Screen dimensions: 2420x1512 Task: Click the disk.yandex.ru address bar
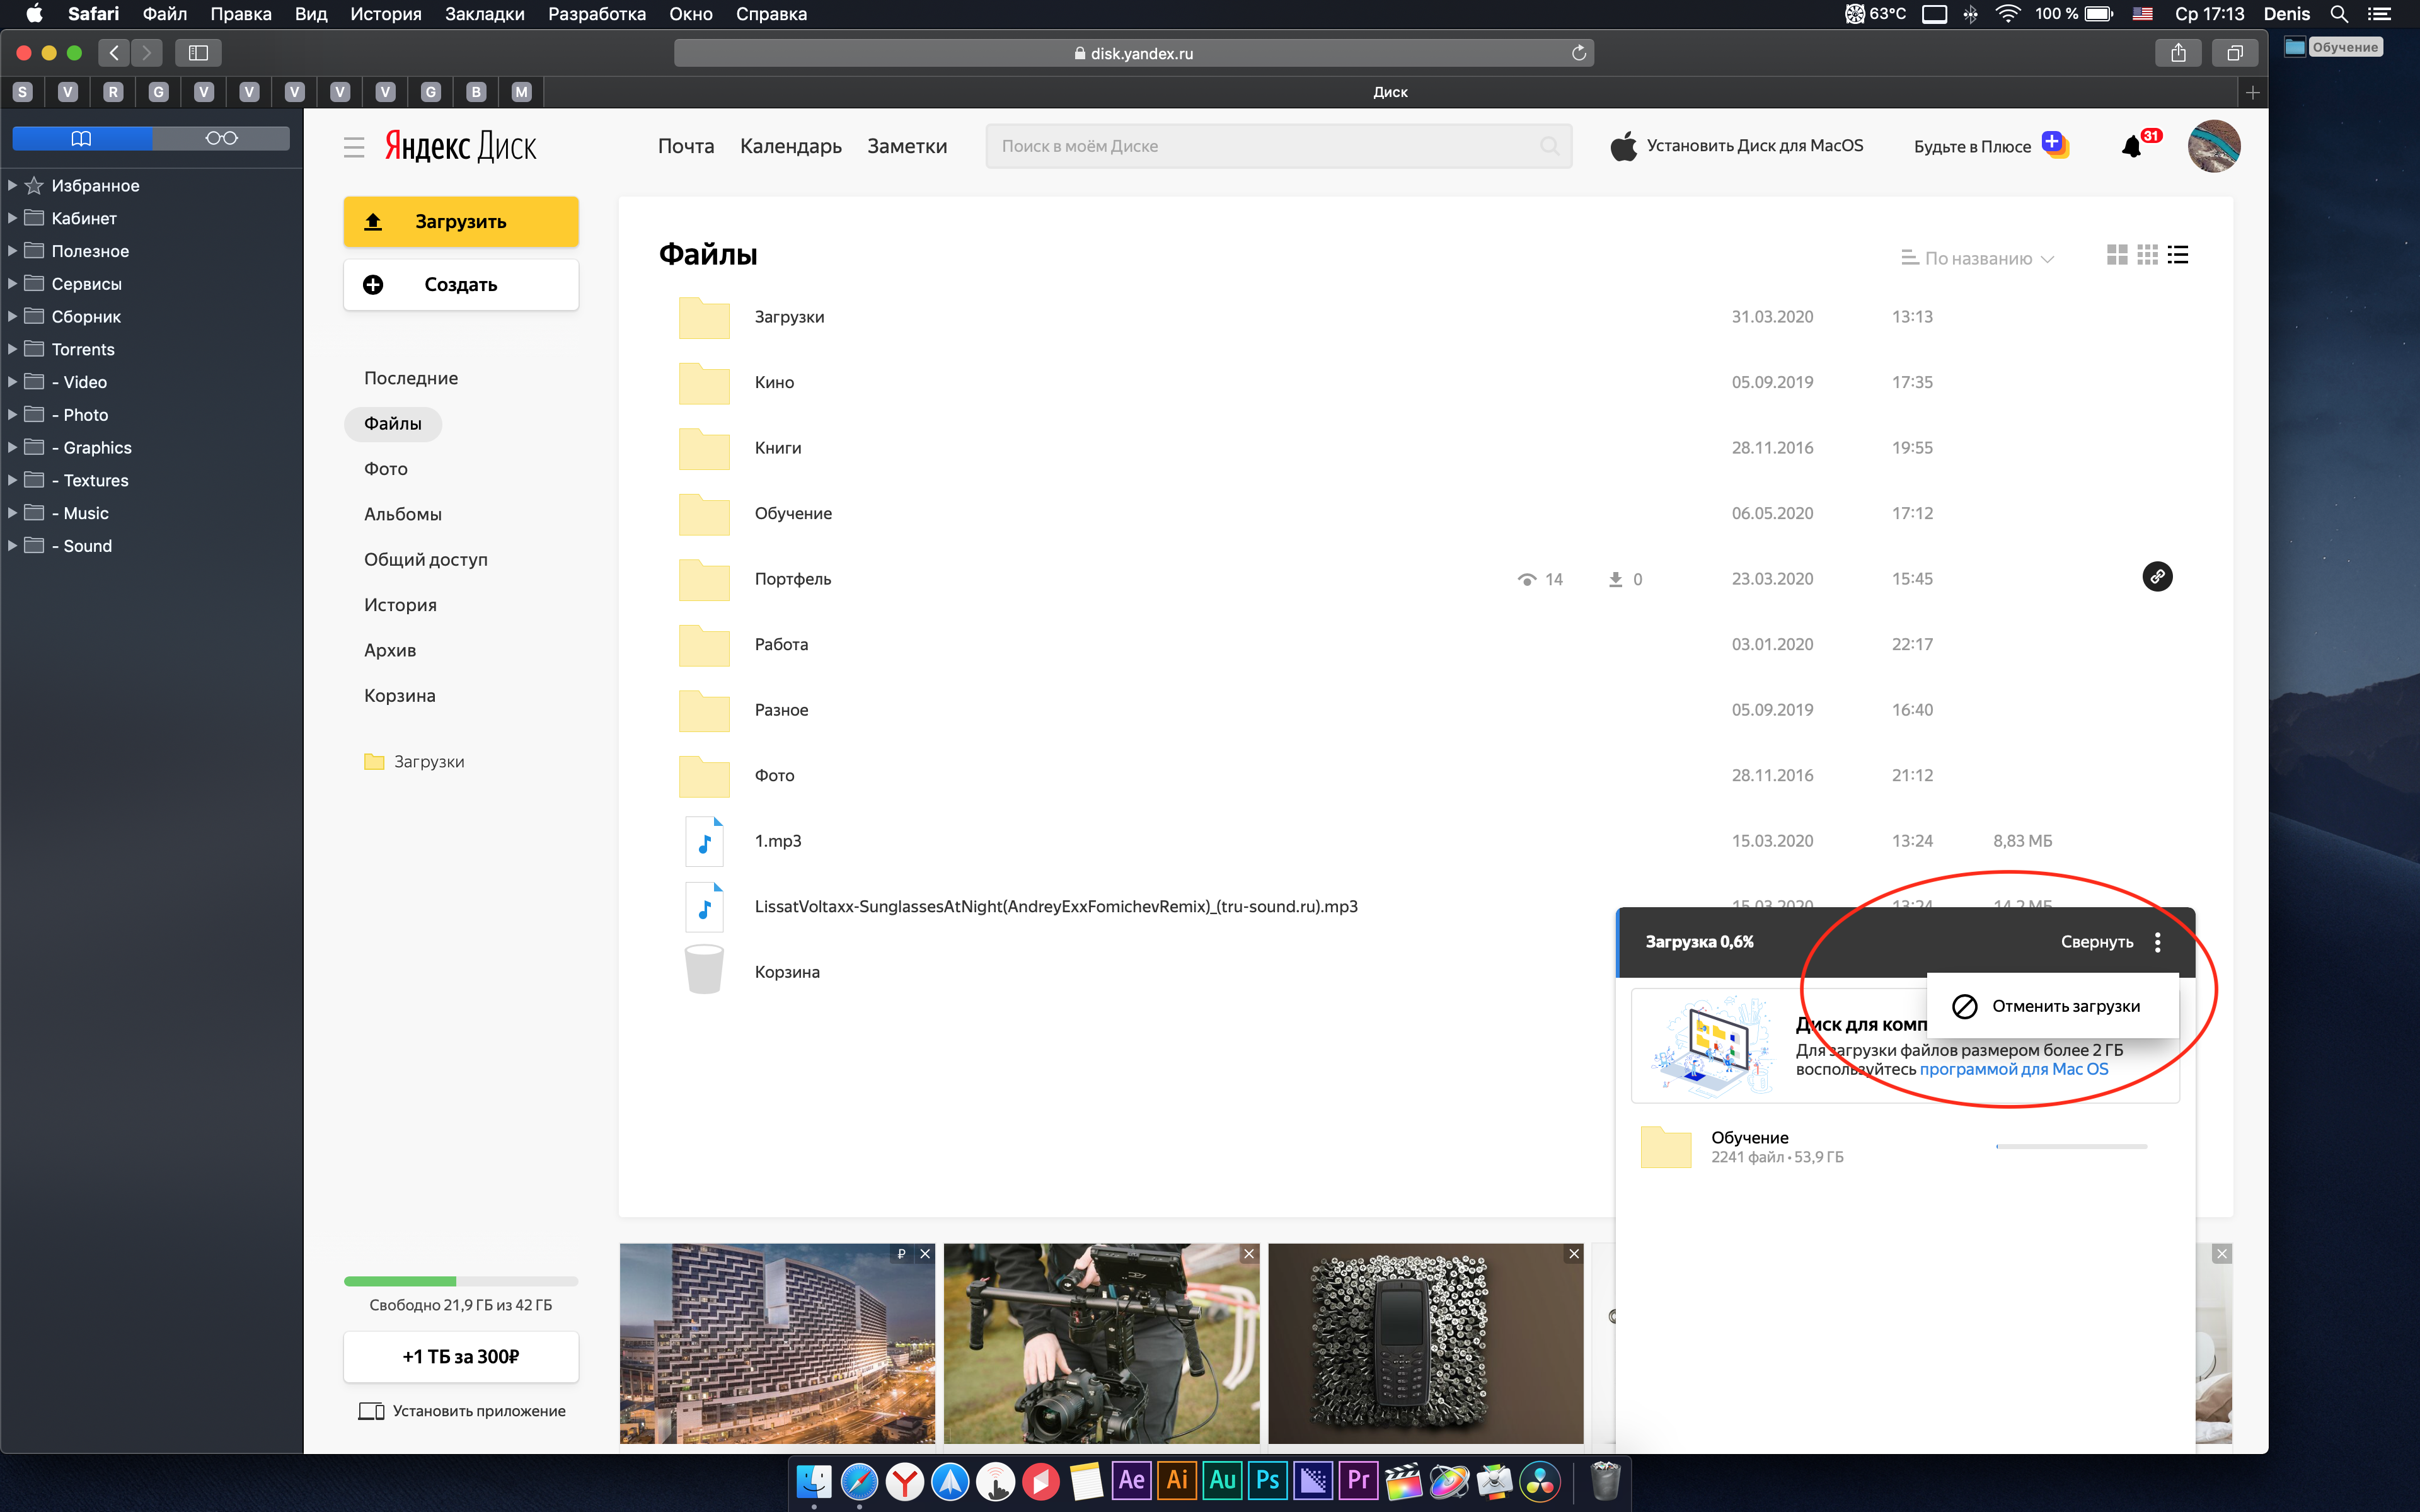coord(1133,53)
